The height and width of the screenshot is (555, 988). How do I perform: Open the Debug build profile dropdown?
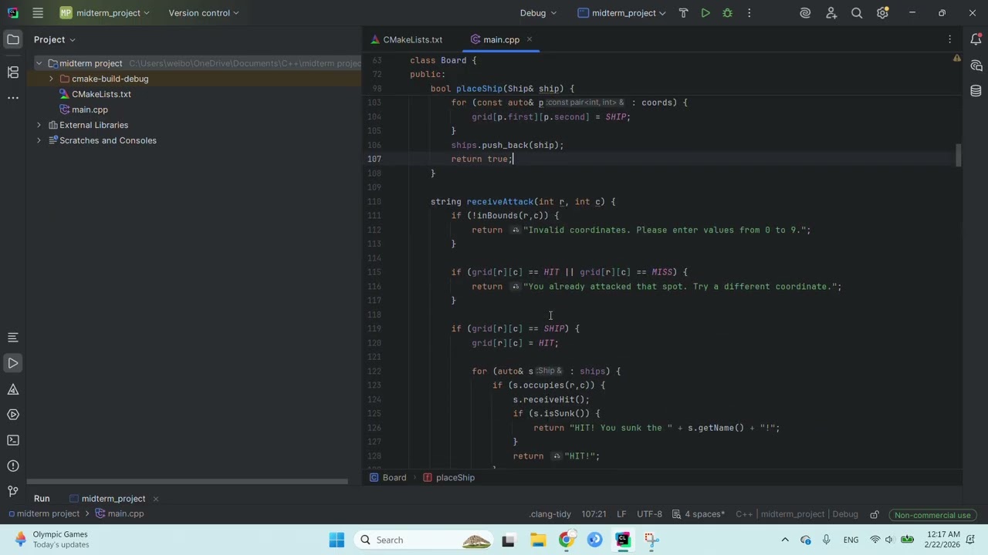click(x=538, y=13)
